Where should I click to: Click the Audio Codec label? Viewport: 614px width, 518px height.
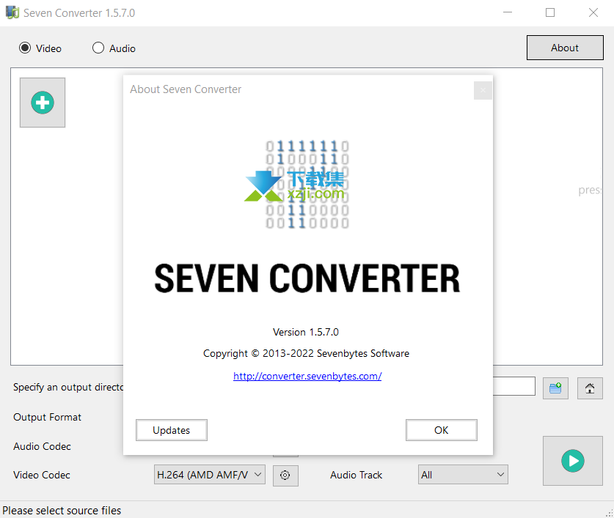[x=42, y=446]
